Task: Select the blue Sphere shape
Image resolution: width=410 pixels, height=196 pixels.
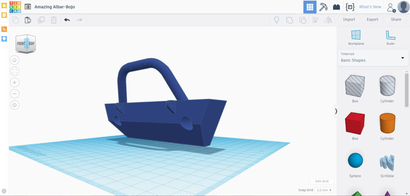Action: click(x=355, y=160)
